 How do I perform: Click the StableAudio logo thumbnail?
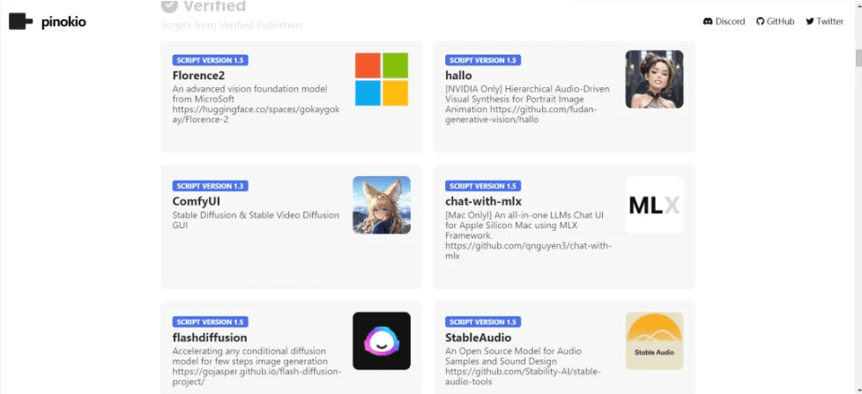point(654,341)
